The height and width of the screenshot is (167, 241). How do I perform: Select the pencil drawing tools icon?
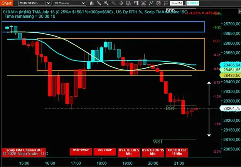[99, 3]
